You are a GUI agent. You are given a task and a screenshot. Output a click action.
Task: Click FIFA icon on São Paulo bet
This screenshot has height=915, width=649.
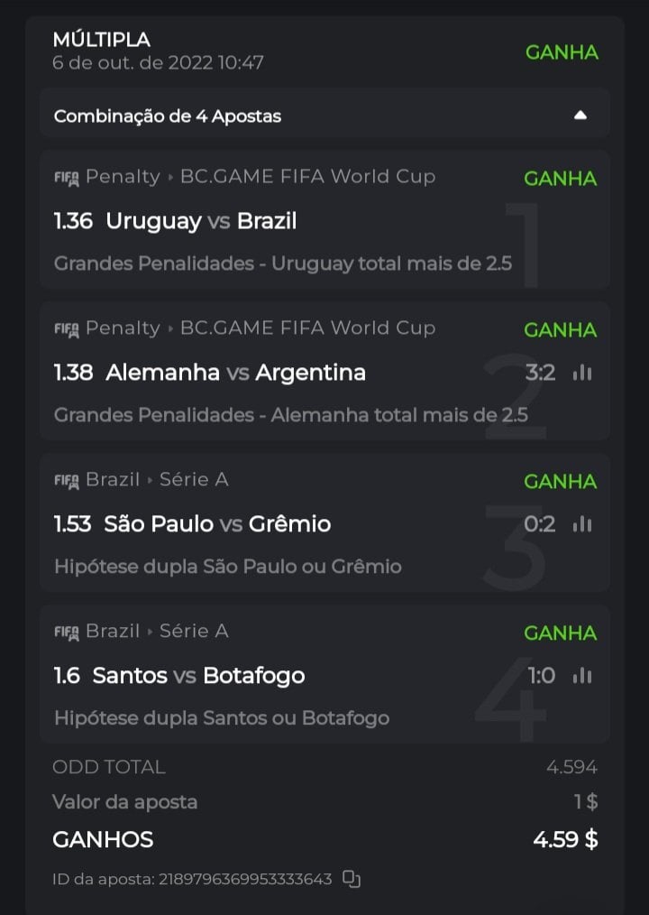[67, 481]
